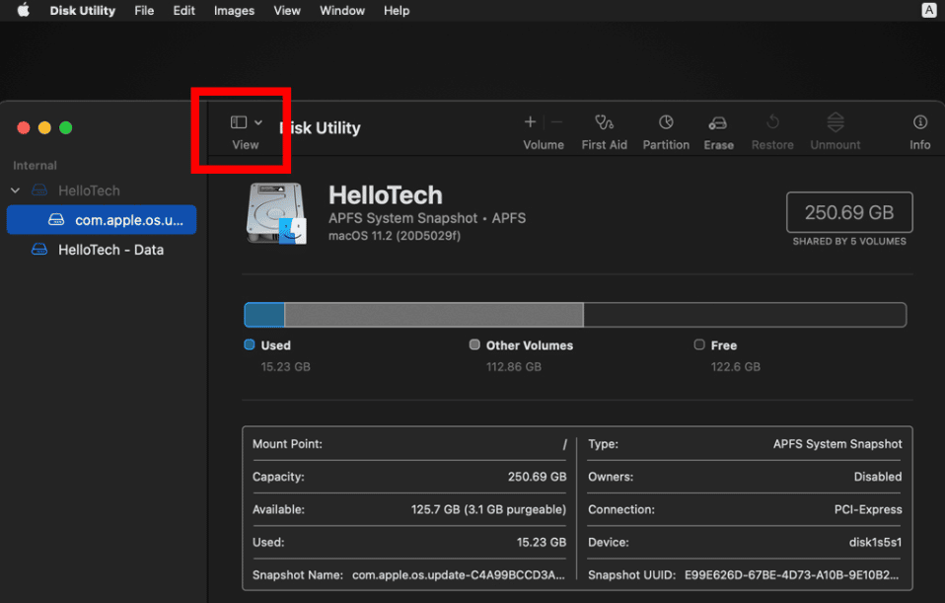
Task: Click the Internal sidebar heading
Action: (35, 165)
